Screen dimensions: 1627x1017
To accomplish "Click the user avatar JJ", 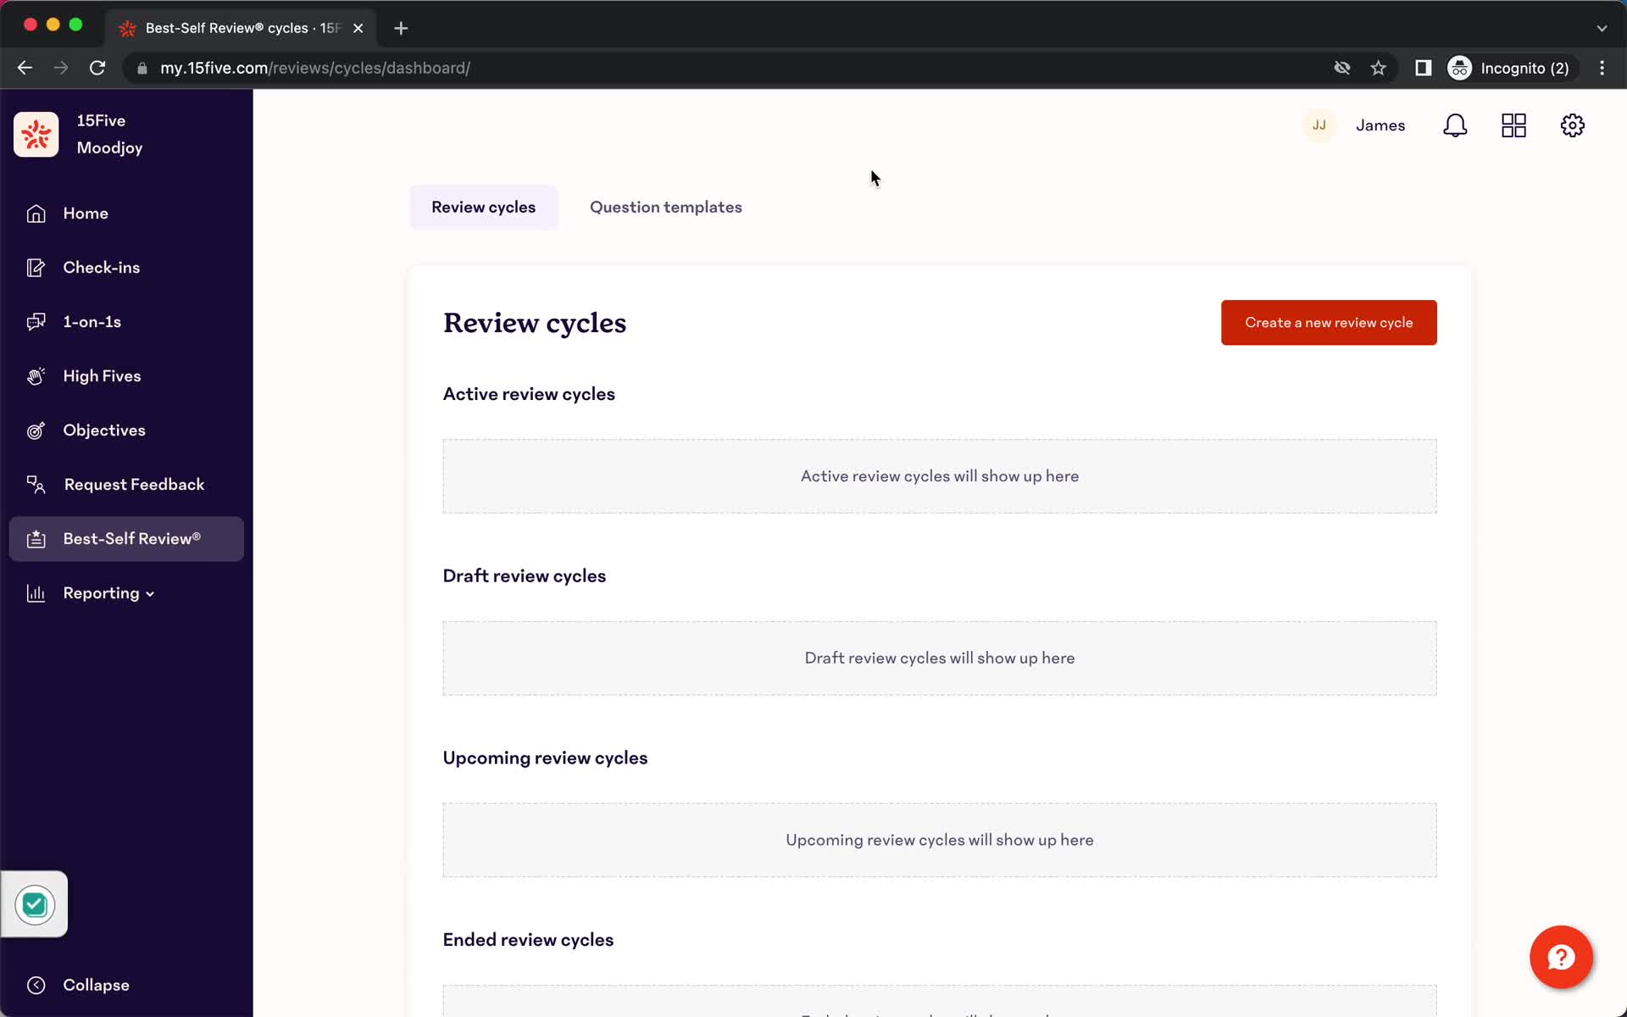I will tap(1320, 125).
